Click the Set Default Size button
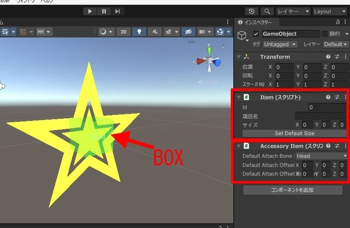This screenshot has width=350, height=228. pyautogui.click(x=294, y=134)
